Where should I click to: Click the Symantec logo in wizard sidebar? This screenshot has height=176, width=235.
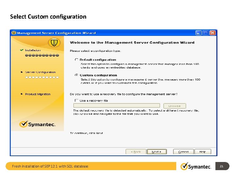37,124
